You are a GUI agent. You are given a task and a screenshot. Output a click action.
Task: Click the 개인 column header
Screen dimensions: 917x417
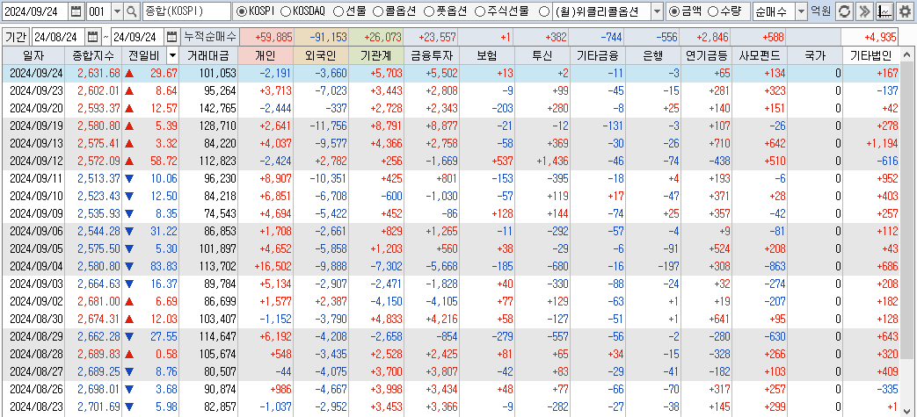click(266, 56)
